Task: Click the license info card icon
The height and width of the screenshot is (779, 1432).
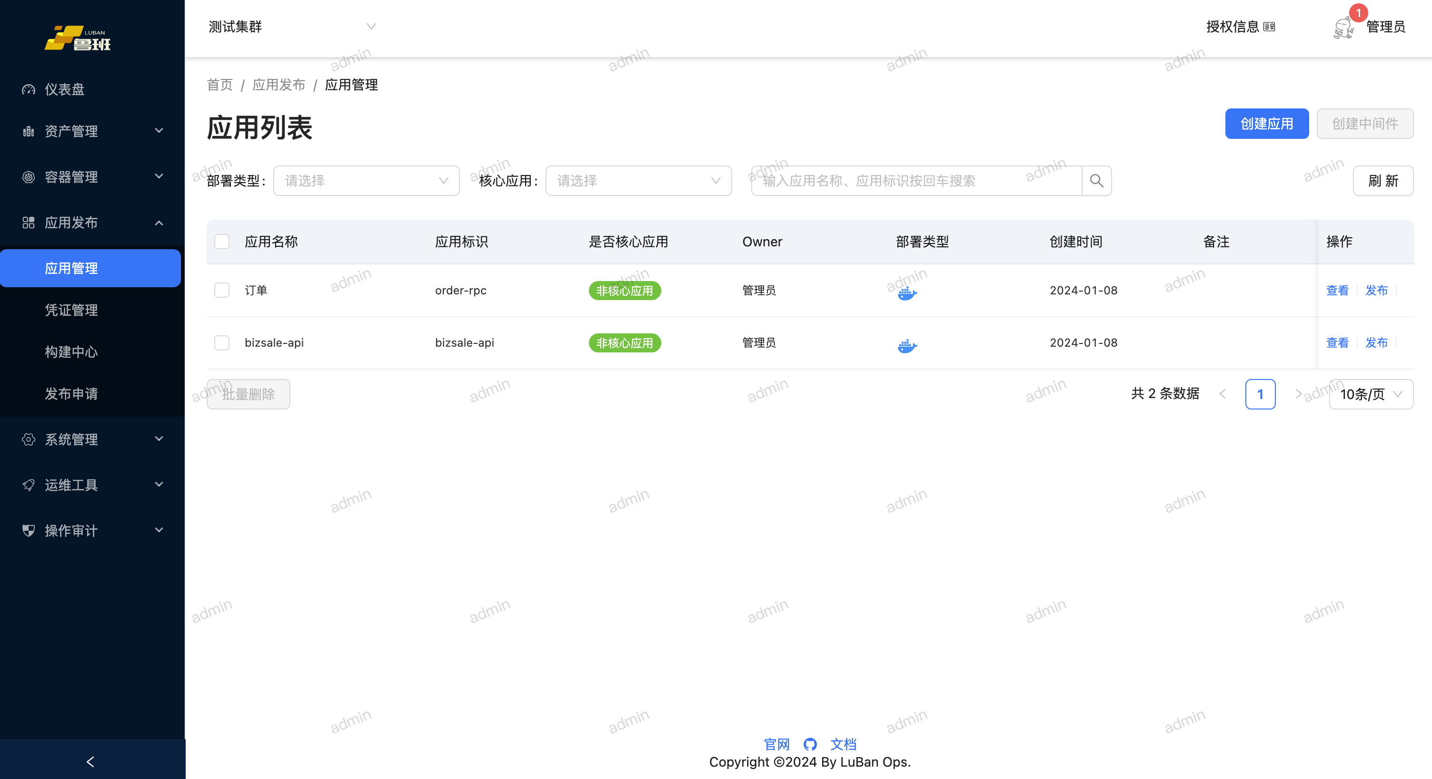Action: pyautogui.click(x=1269, y=27)
